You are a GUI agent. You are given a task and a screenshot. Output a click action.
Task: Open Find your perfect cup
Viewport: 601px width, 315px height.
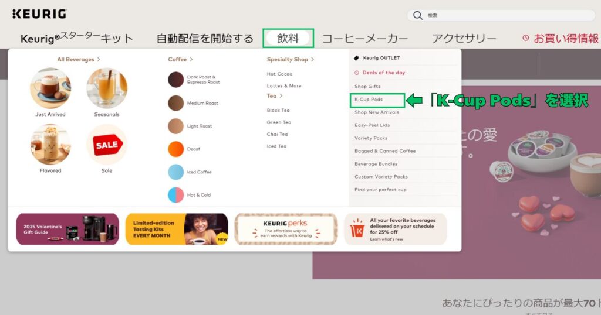click(380, 190)
